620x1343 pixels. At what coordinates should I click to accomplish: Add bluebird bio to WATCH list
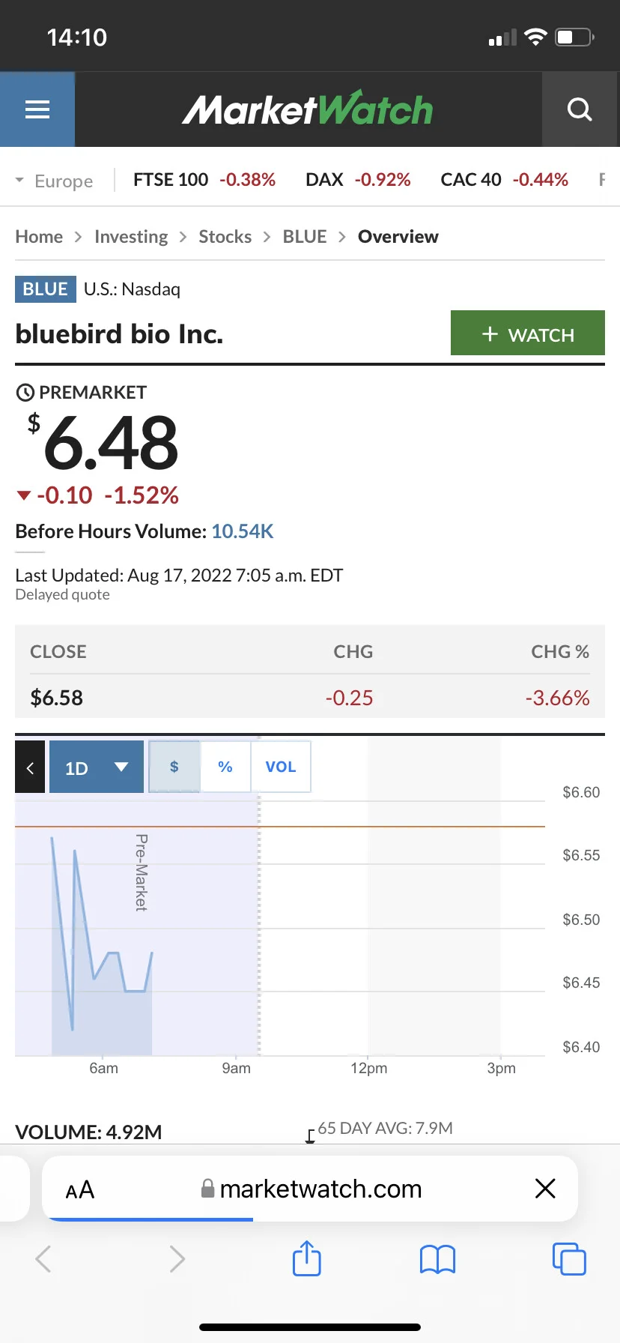coord(528,333)
